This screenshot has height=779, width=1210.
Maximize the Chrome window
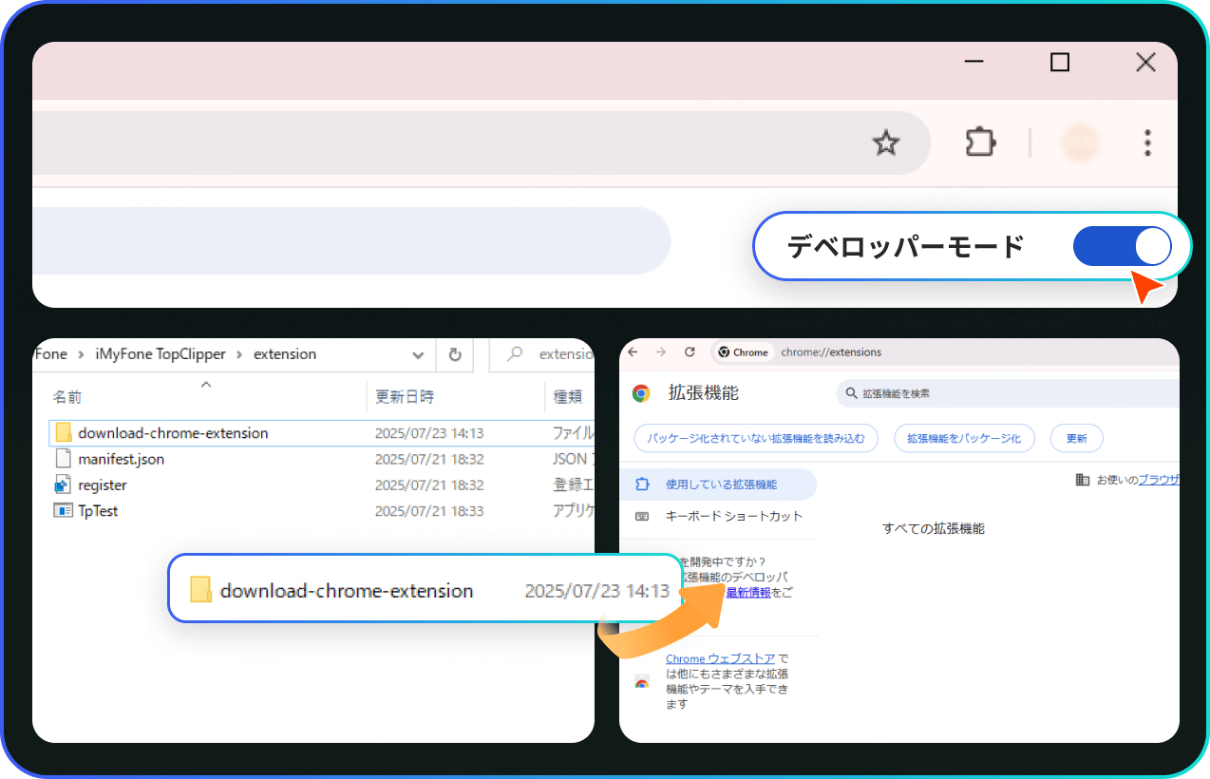pyautogui.click(x=1060, y=63)
